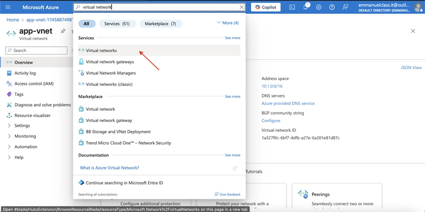Open Virtual Network Managers service
This screenshot has width=425, height=212.
coord(159,73)
